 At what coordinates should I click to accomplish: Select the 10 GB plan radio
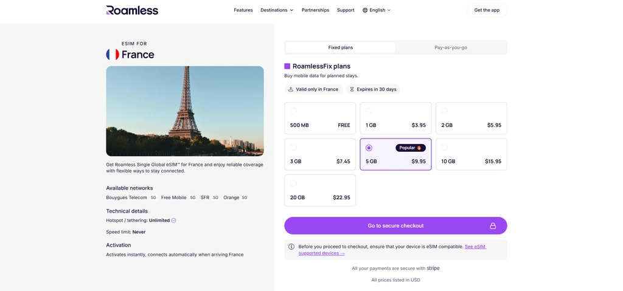(444, 147)
